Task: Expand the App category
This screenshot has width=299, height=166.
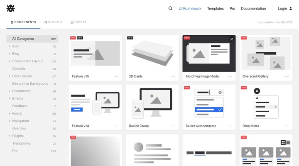Action: click(9, 46)
